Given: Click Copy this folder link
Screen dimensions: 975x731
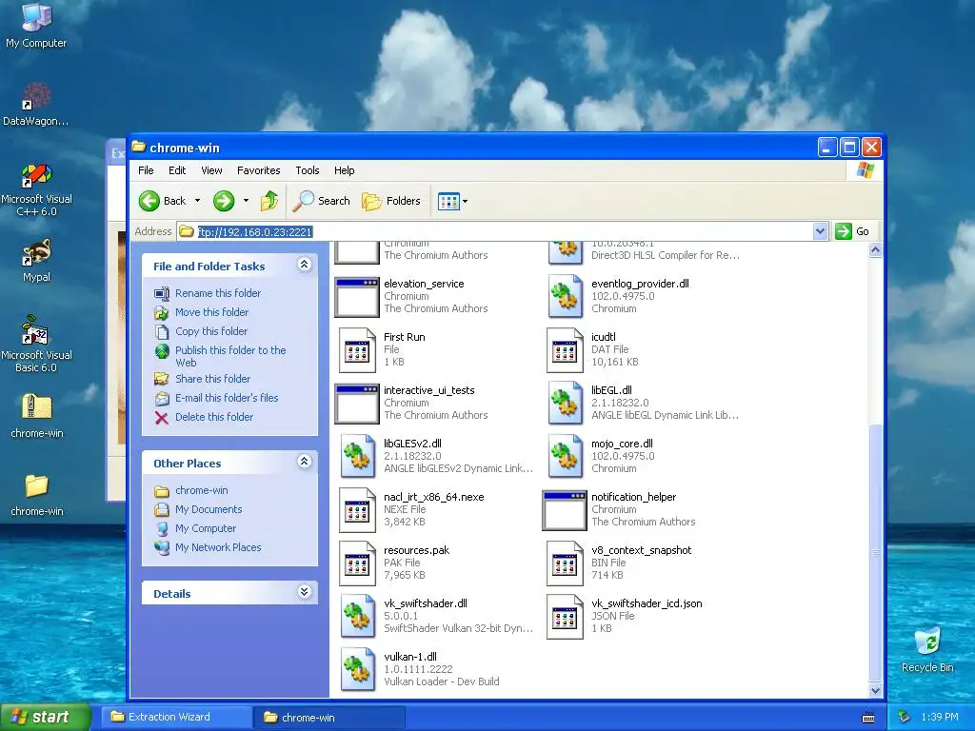Looking at the screenshot, I should (211, 331).
